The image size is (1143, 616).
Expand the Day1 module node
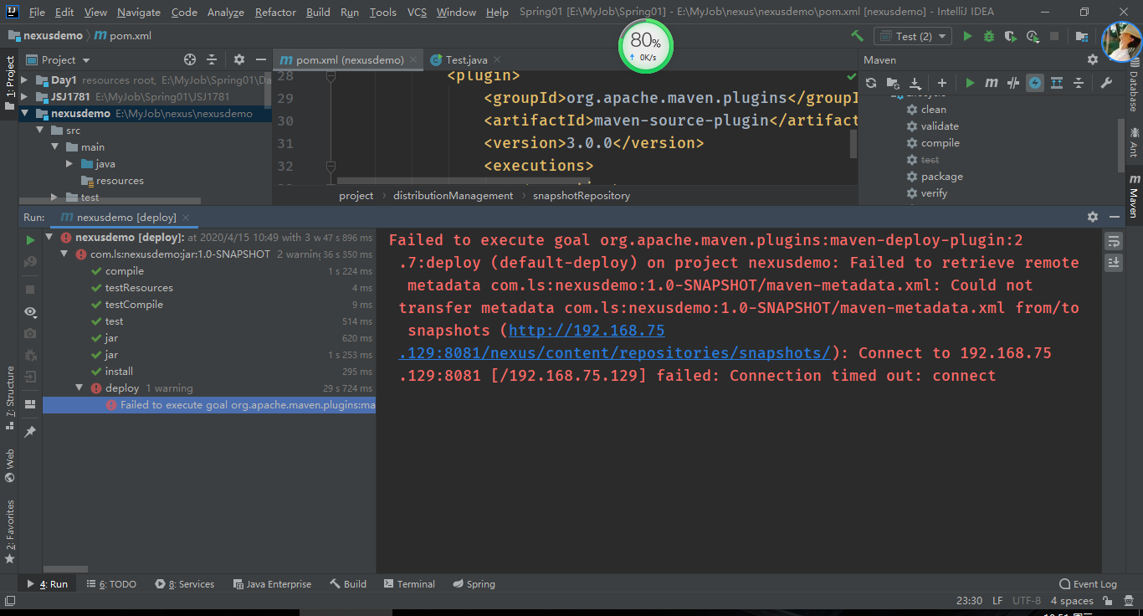(24, 80)
